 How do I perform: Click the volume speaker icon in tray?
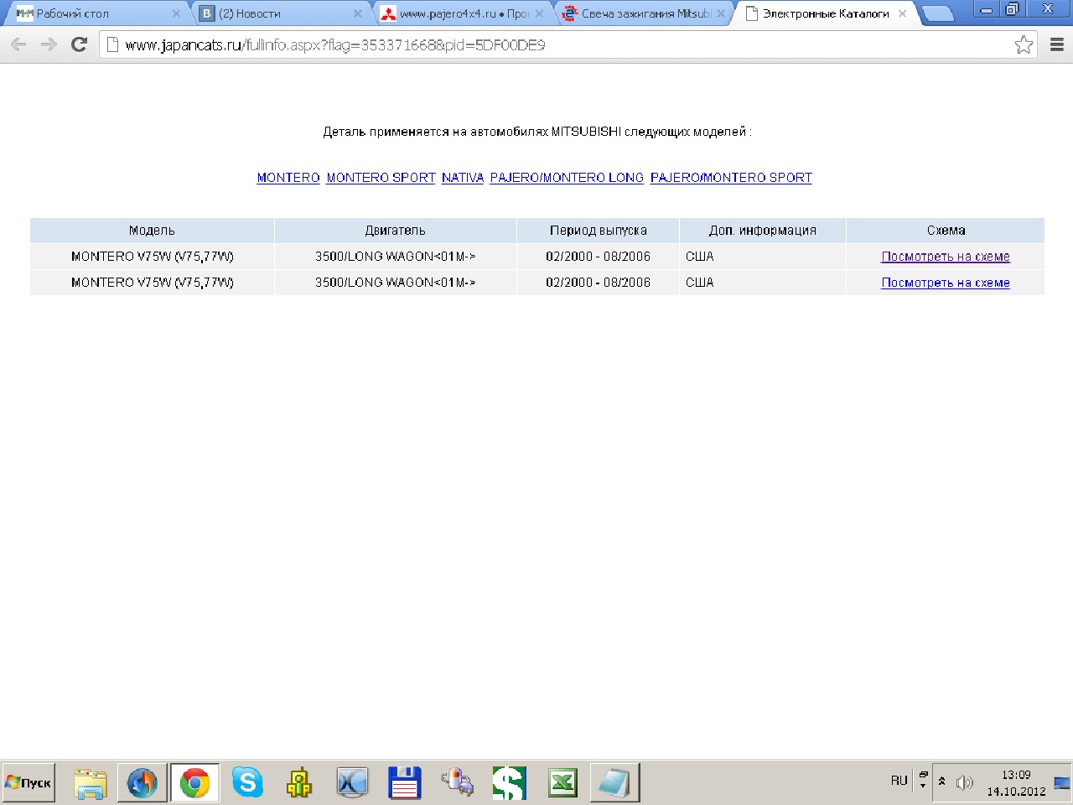pyautogui.click(x=964, y=782)
